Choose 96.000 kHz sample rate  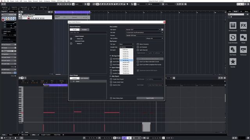pyautogui.click(x=126, y=69)
